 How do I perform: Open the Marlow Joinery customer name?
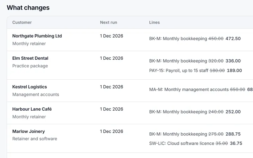click(28, 131)
